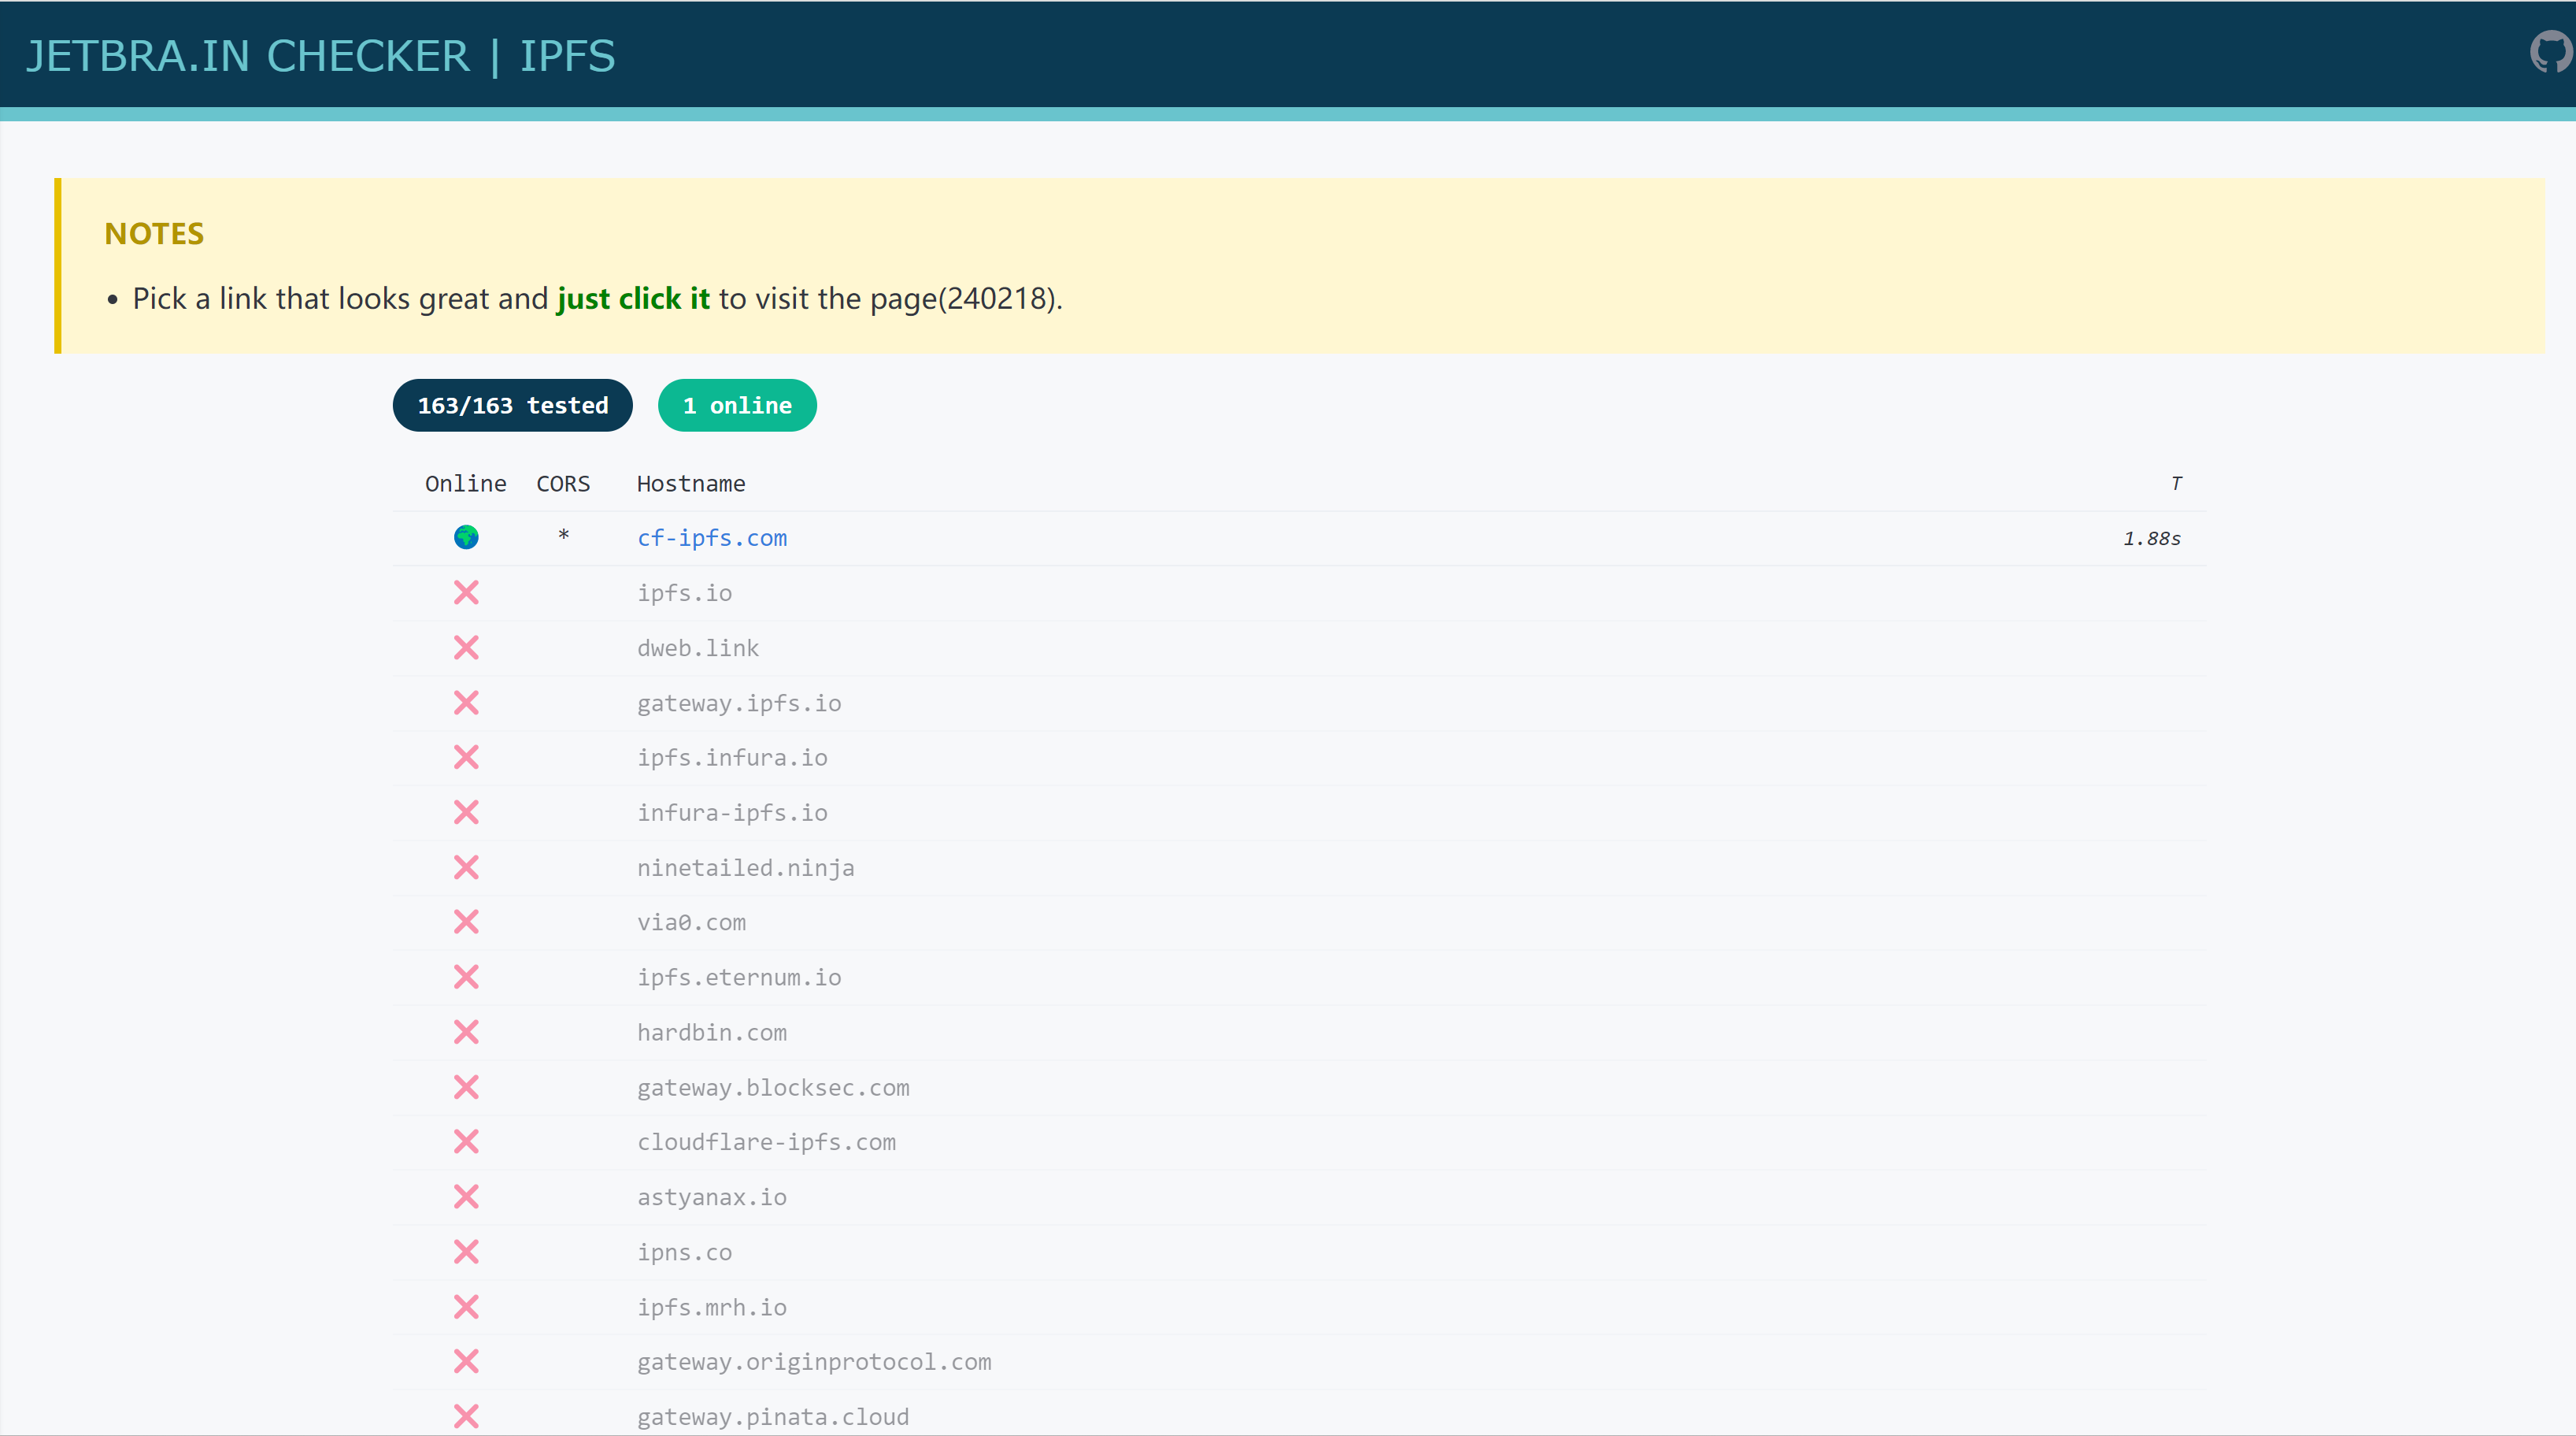Click the 1 online badge
This screenshot has width=2576, height=1436.
coord(737,406)
